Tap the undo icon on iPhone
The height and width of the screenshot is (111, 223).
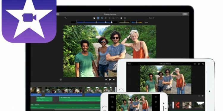(x=156, y=107)
